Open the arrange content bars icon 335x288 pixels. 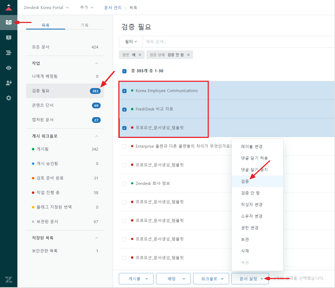tap(9, 53)
